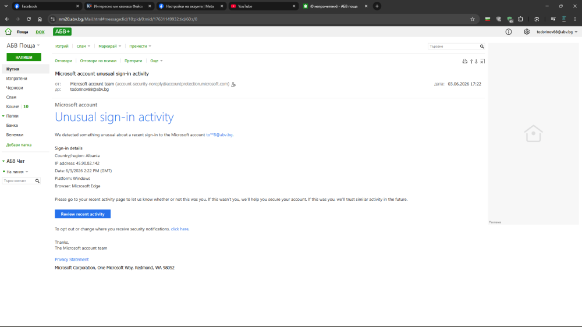Change the На линия chat status
582x327 pixels.
point(17,172)
